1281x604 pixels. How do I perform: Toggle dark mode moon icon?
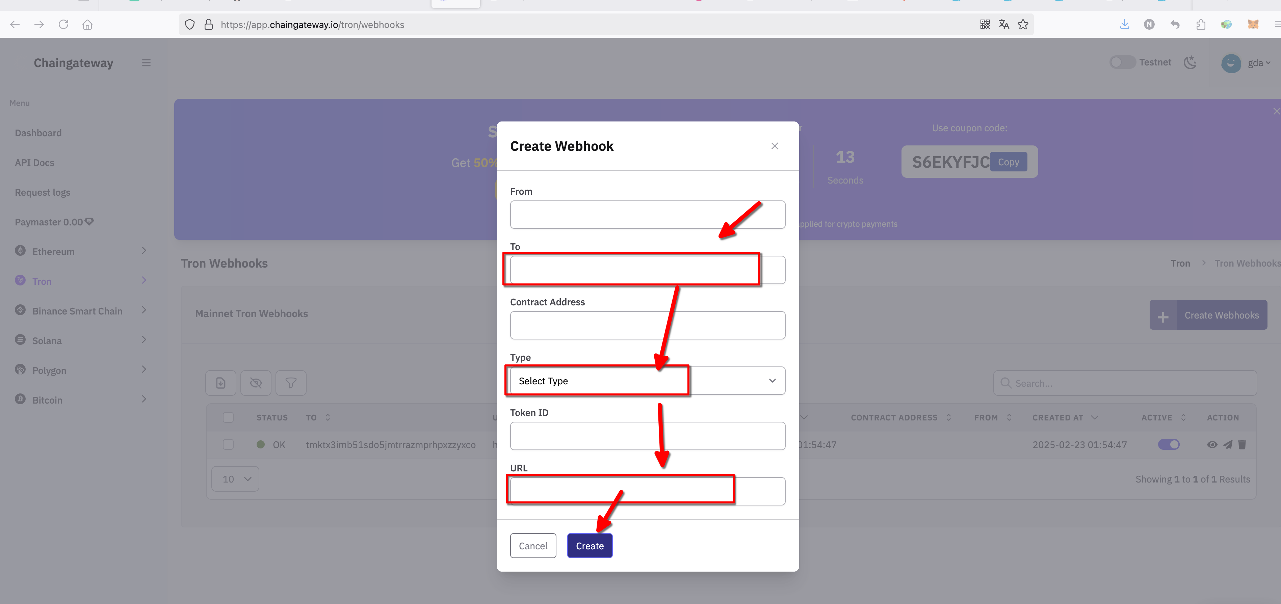point(1190,63)
